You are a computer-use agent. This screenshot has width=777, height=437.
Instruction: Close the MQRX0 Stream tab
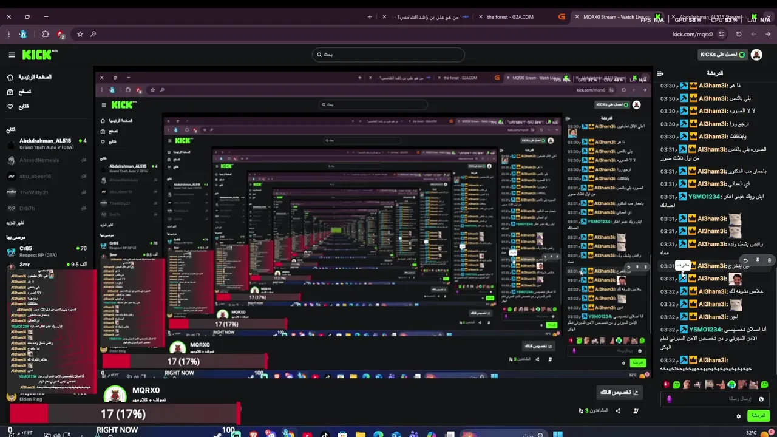tap(577, 16)
